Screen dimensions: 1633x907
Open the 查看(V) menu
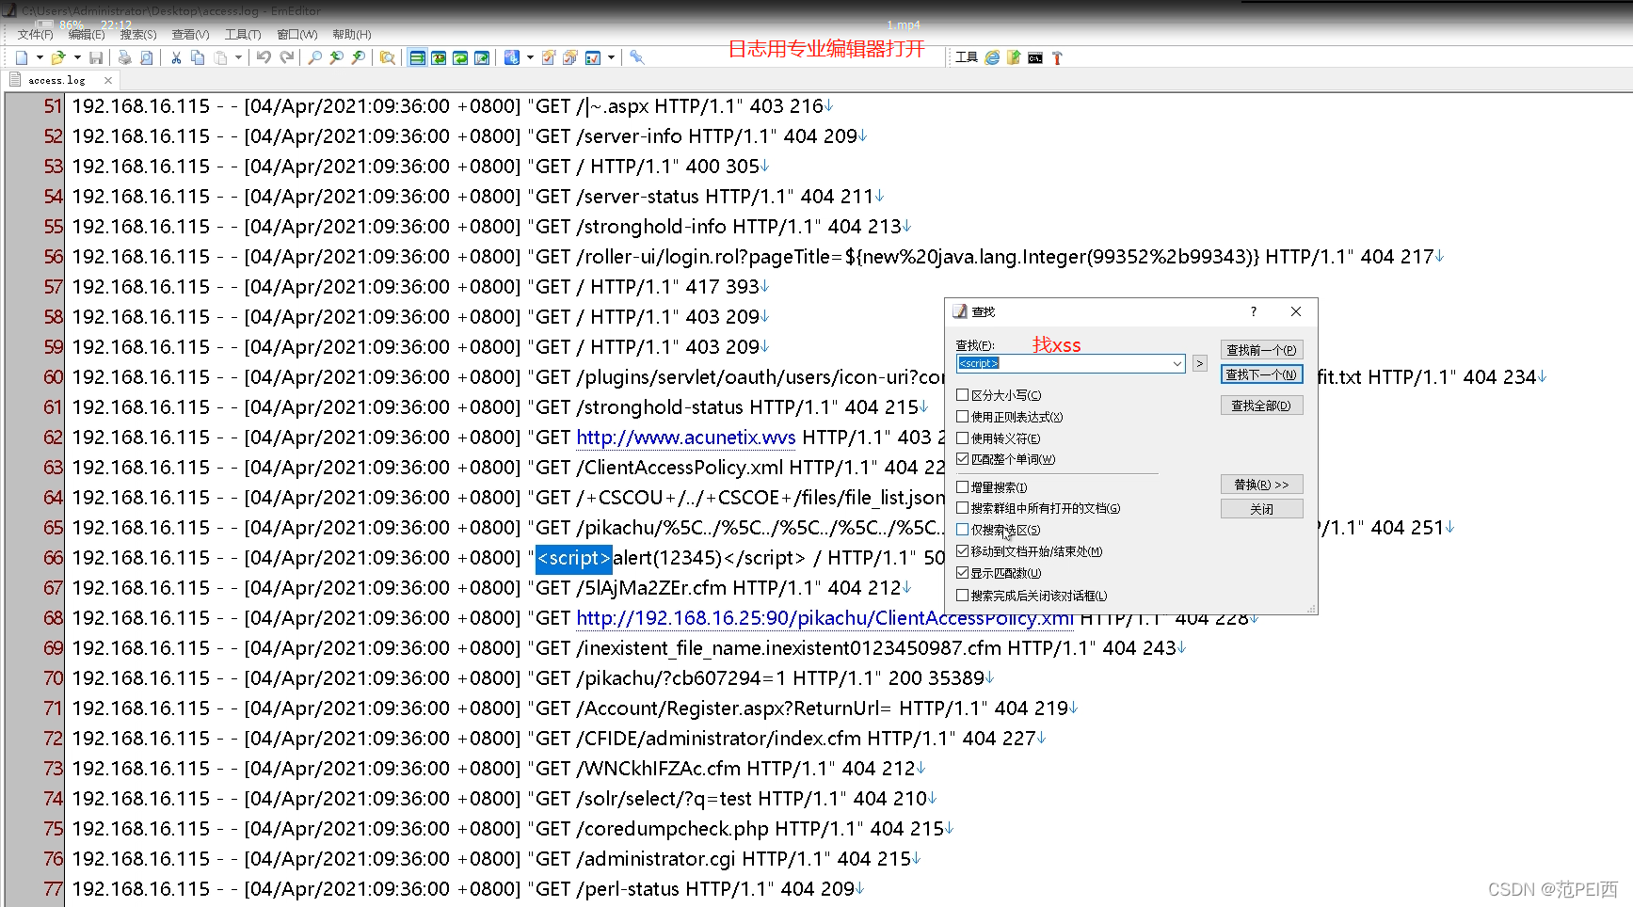pyautogui.click(x=190, y=35)
